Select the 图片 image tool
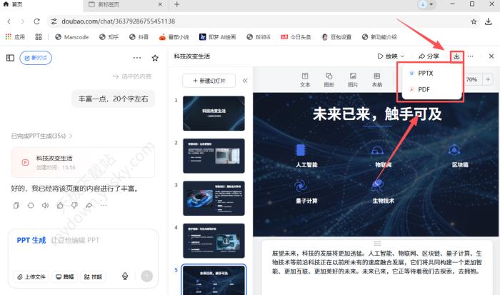This screenshot has height=295, width=500. click(352, 79)
